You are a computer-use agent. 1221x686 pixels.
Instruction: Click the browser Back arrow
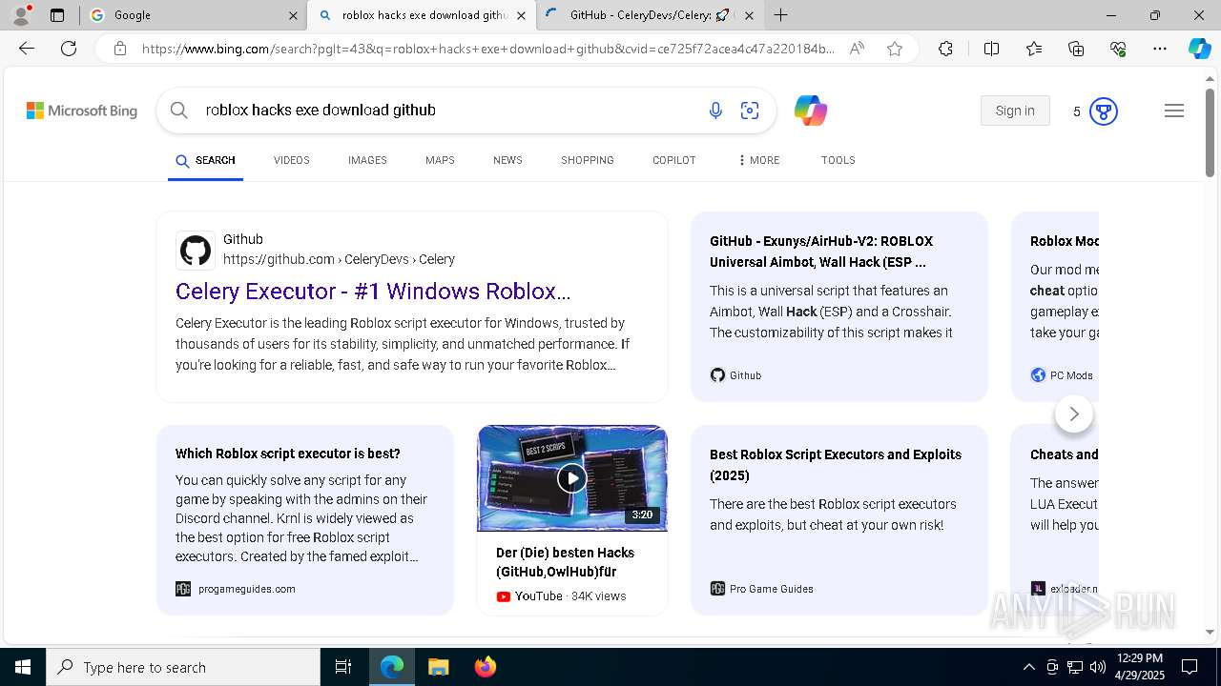tap(27, 49)
